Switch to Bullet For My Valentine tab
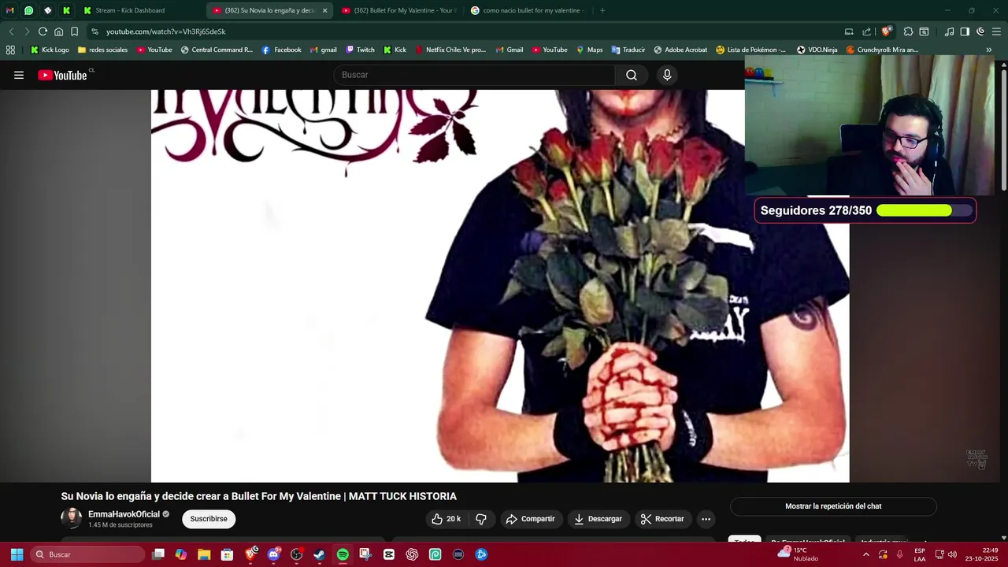The height and width of the screenshot is (567, 1008). pos(398,10)
